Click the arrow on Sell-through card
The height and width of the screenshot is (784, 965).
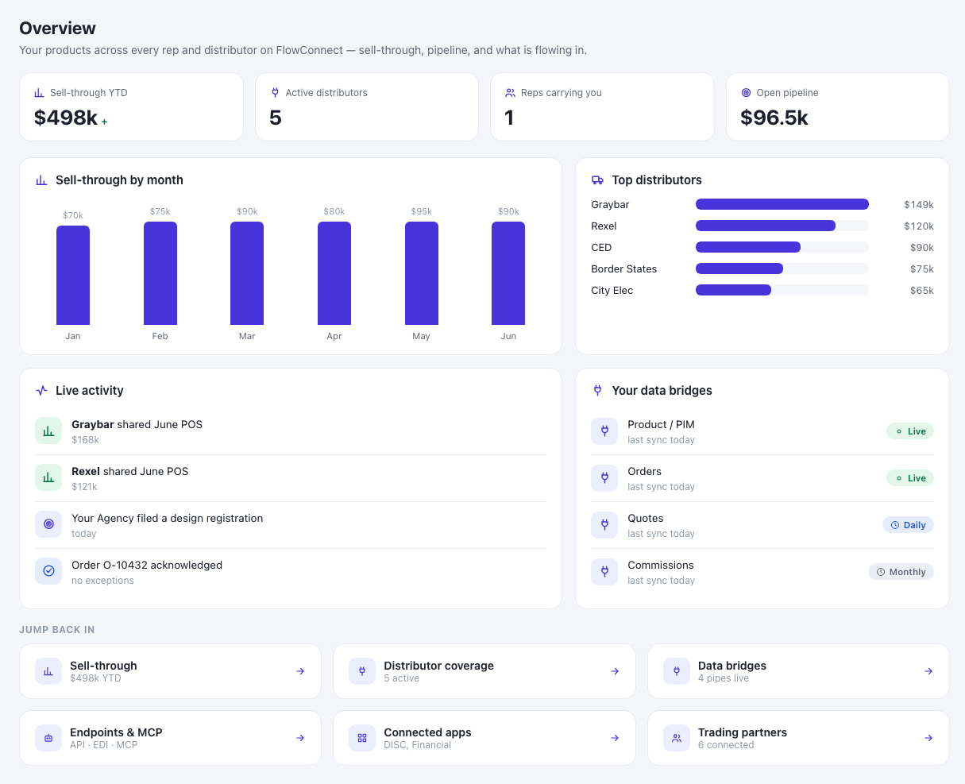tap(300, 671)
